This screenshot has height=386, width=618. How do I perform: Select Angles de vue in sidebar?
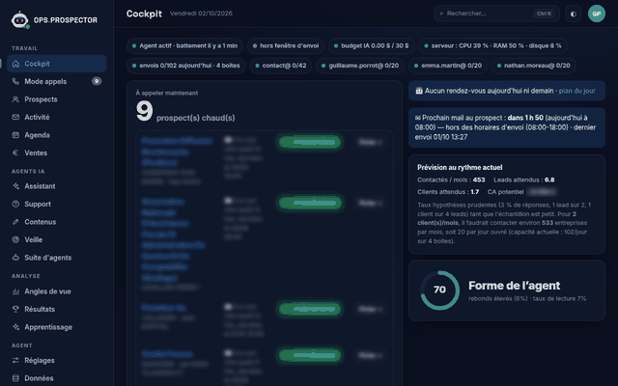tap(57, 291)
